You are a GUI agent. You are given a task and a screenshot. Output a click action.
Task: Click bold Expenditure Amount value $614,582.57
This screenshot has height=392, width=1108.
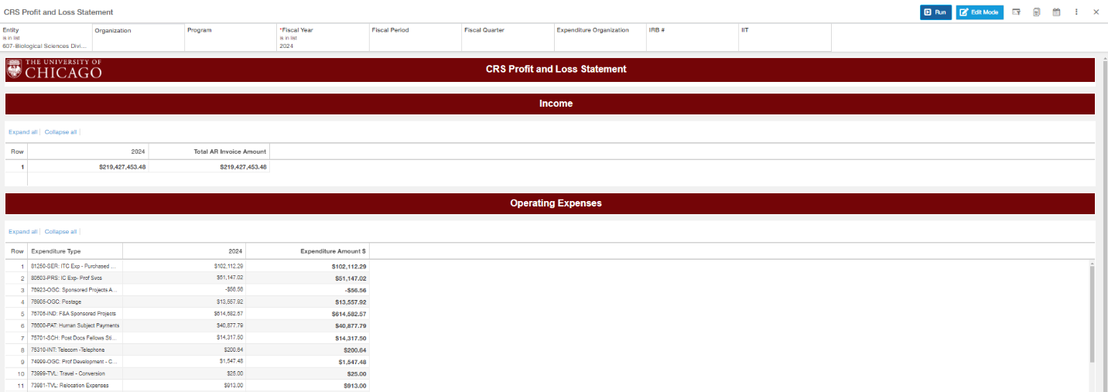coord(347,314)
